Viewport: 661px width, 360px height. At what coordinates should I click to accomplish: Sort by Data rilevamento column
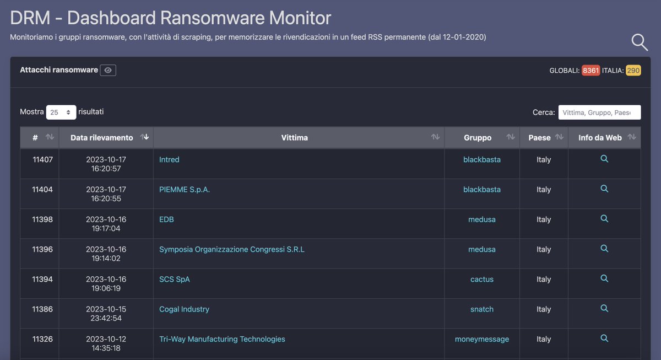[106, 138]
